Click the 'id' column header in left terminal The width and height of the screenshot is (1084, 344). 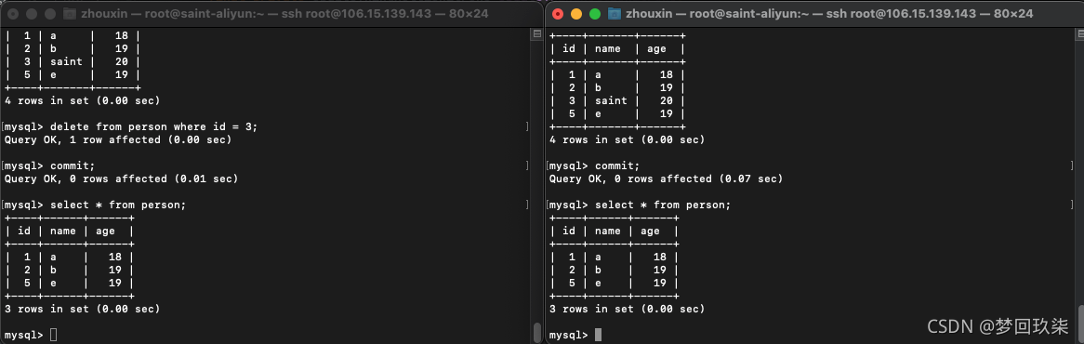pyautogui.click(x=24, y=231)
